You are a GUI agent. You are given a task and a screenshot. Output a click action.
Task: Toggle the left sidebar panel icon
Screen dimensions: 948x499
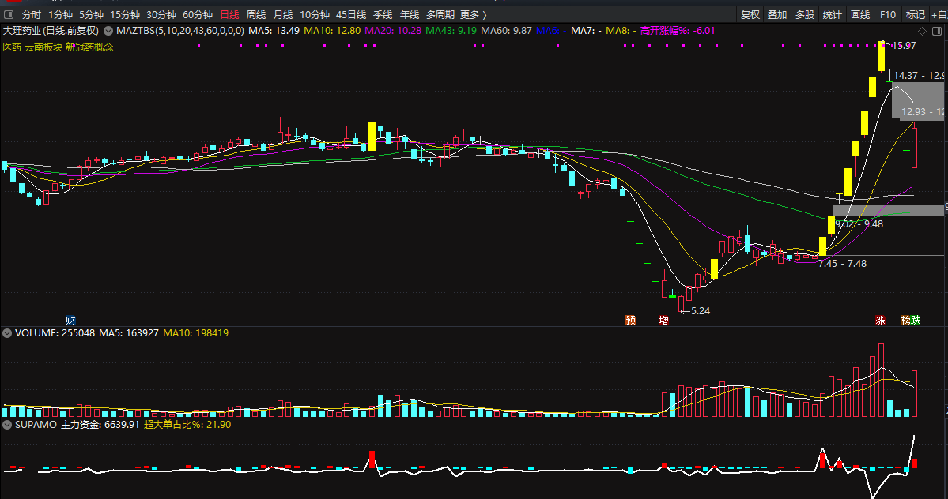tap(9, 15)
